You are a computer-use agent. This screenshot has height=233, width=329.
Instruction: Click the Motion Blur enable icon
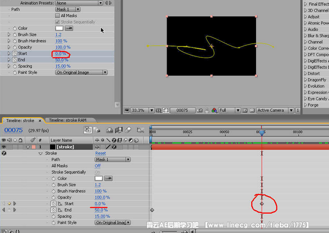click(128, 130)
